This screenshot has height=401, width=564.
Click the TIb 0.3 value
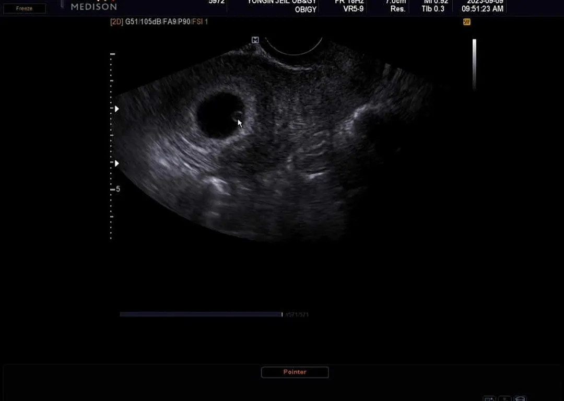pyautogui.click(x=433, y=9)
